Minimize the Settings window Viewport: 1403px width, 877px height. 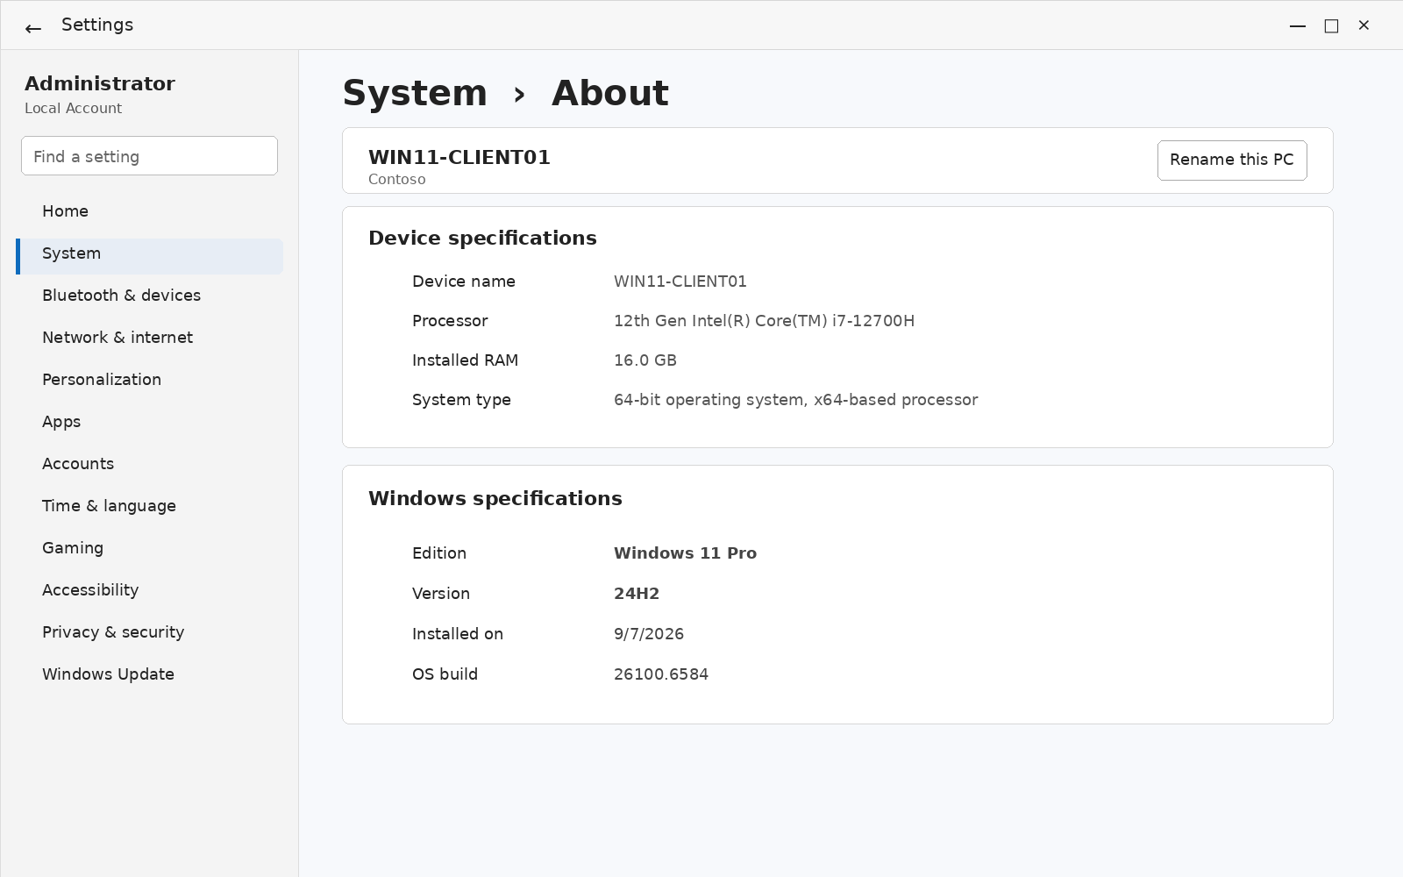[1298, 26]
